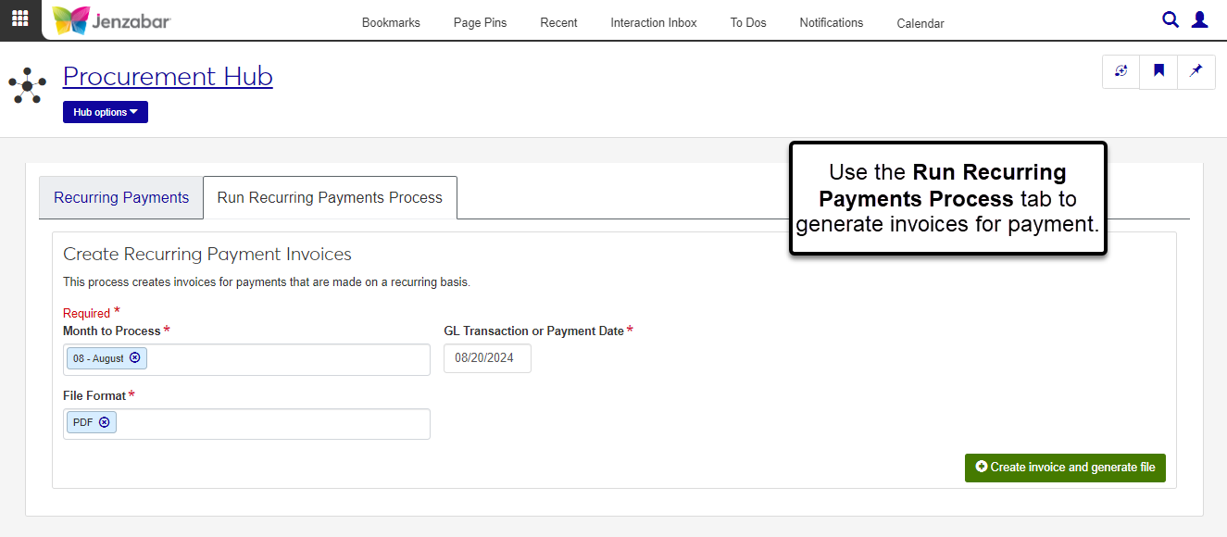Screen dimensions: 1227x537
Task: Open the user profile icon
Action: coord(1199,19)
